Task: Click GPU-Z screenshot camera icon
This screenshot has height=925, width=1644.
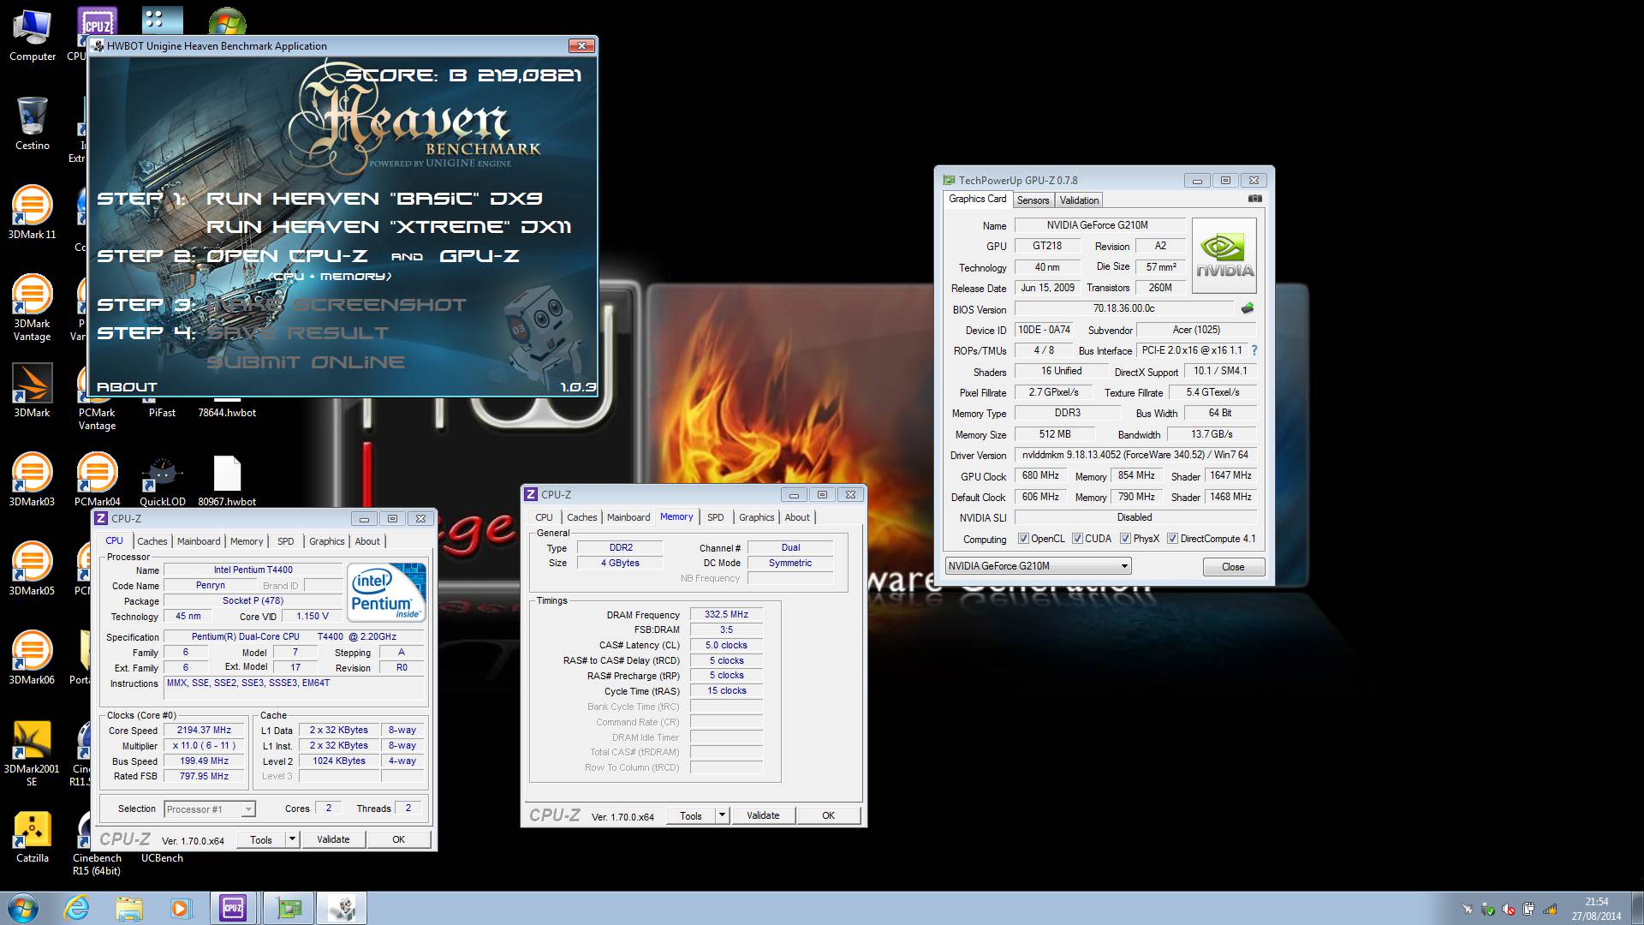Action: pyautogui.click(x=1254, y=199)
